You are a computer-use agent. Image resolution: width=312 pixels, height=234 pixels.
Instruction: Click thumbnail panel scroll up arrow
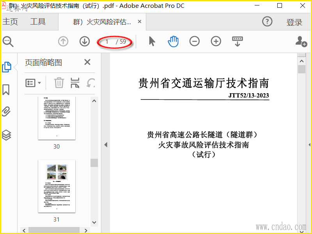94,101
